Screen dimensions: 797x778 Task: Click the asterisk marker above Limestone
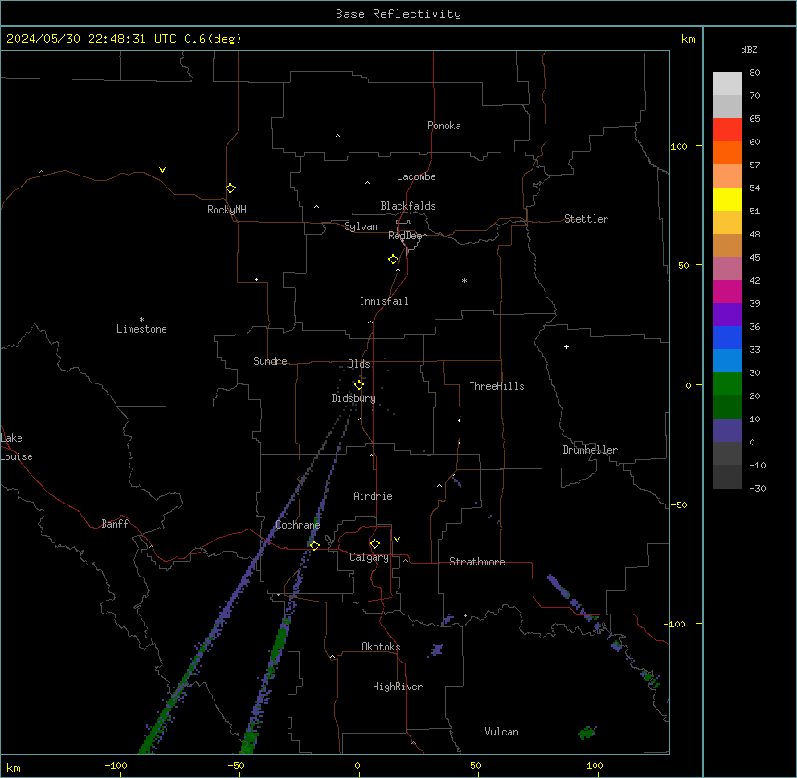coord(141,320)
